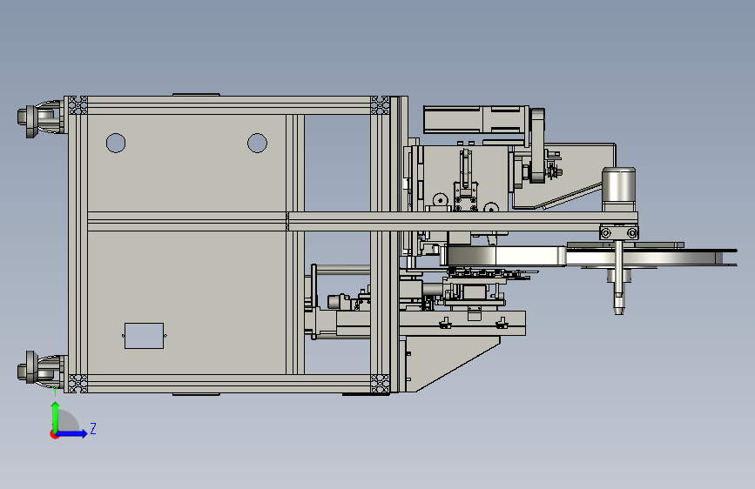Pick the left circular hole in panel
This screenshot has height=489, width=755.
click(x=116, y=143)
